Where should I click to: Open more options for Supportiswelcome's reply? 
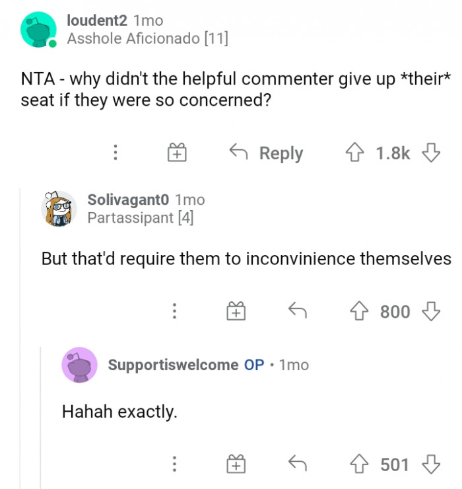click(x=174, y=465)
